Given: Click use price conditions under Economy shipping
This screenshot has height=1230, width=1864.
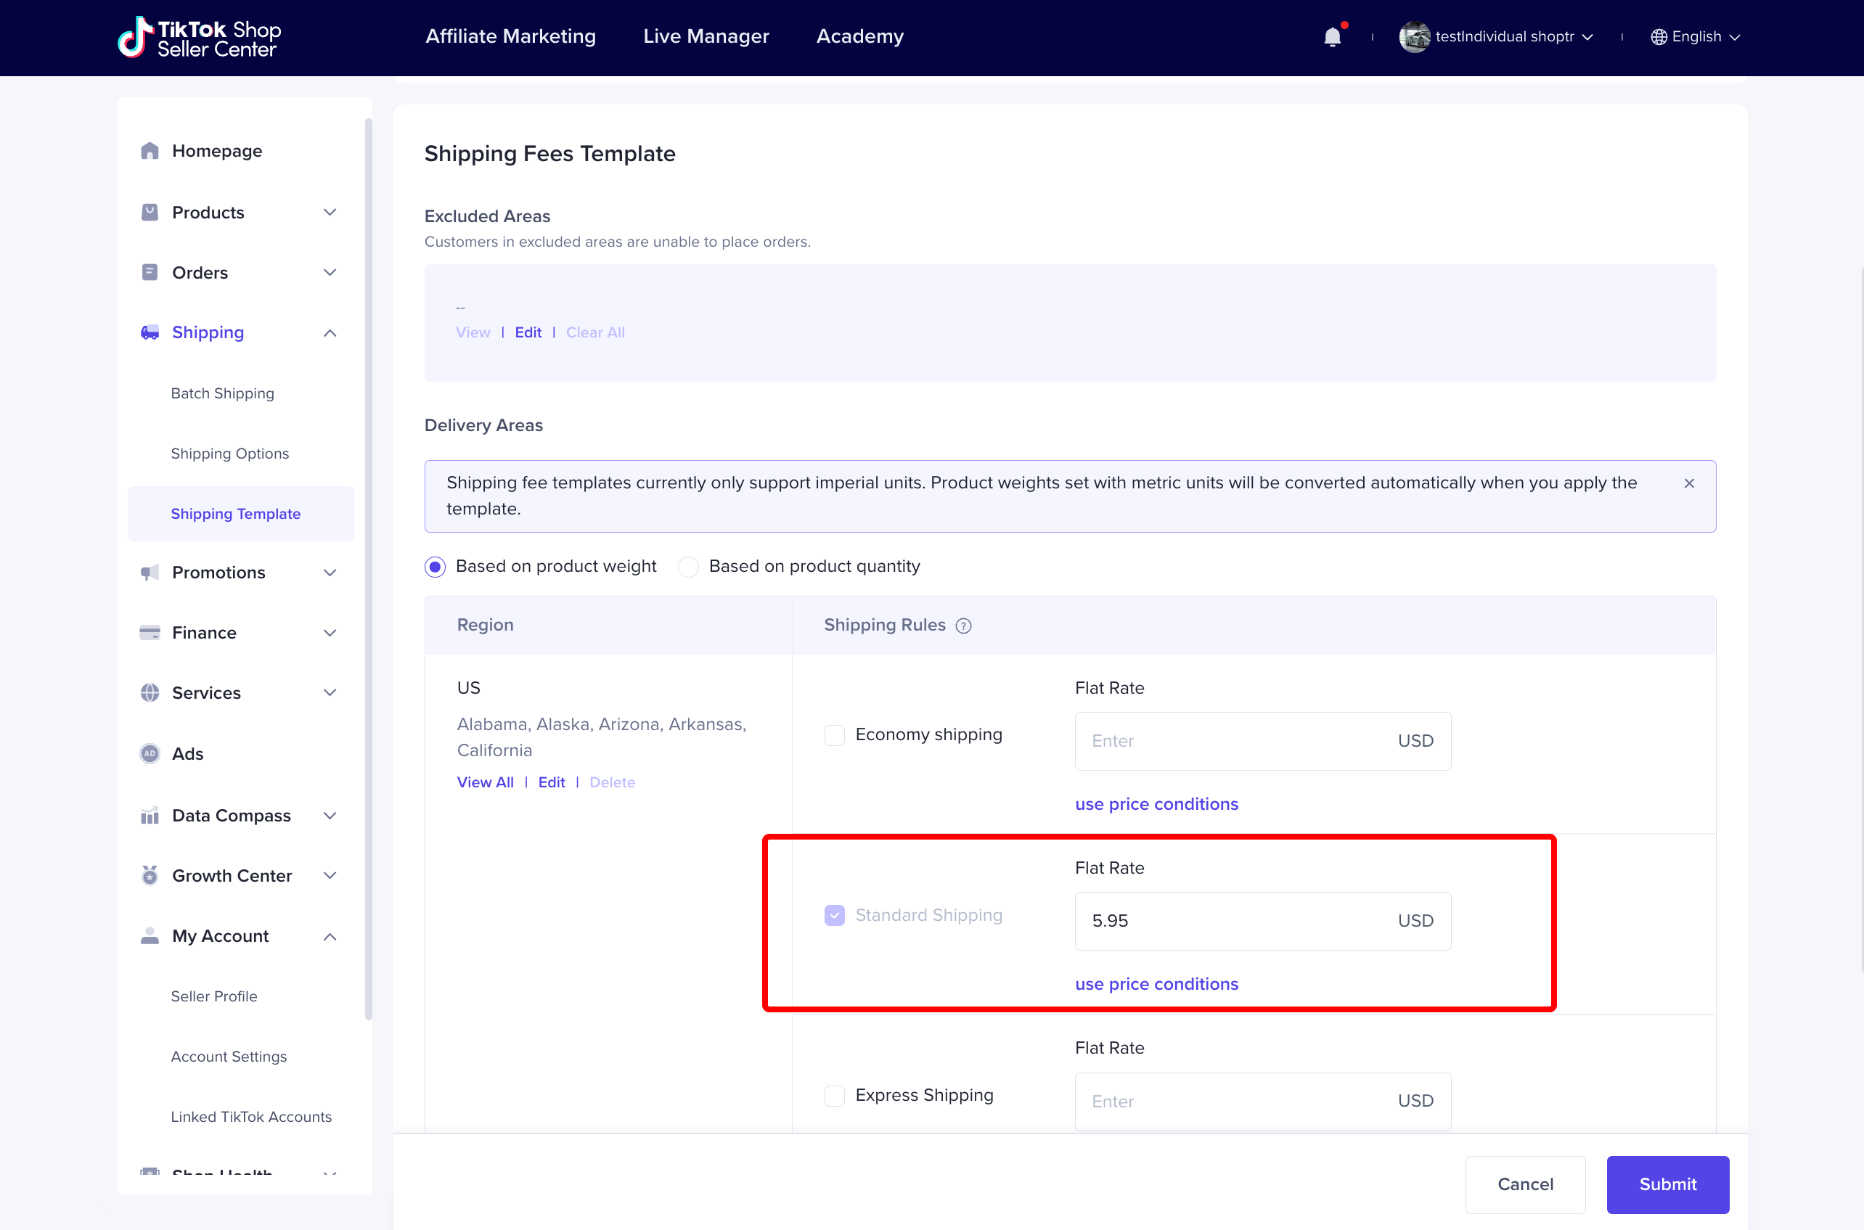Looking at the screenshot, I should tap(1156, 804).
